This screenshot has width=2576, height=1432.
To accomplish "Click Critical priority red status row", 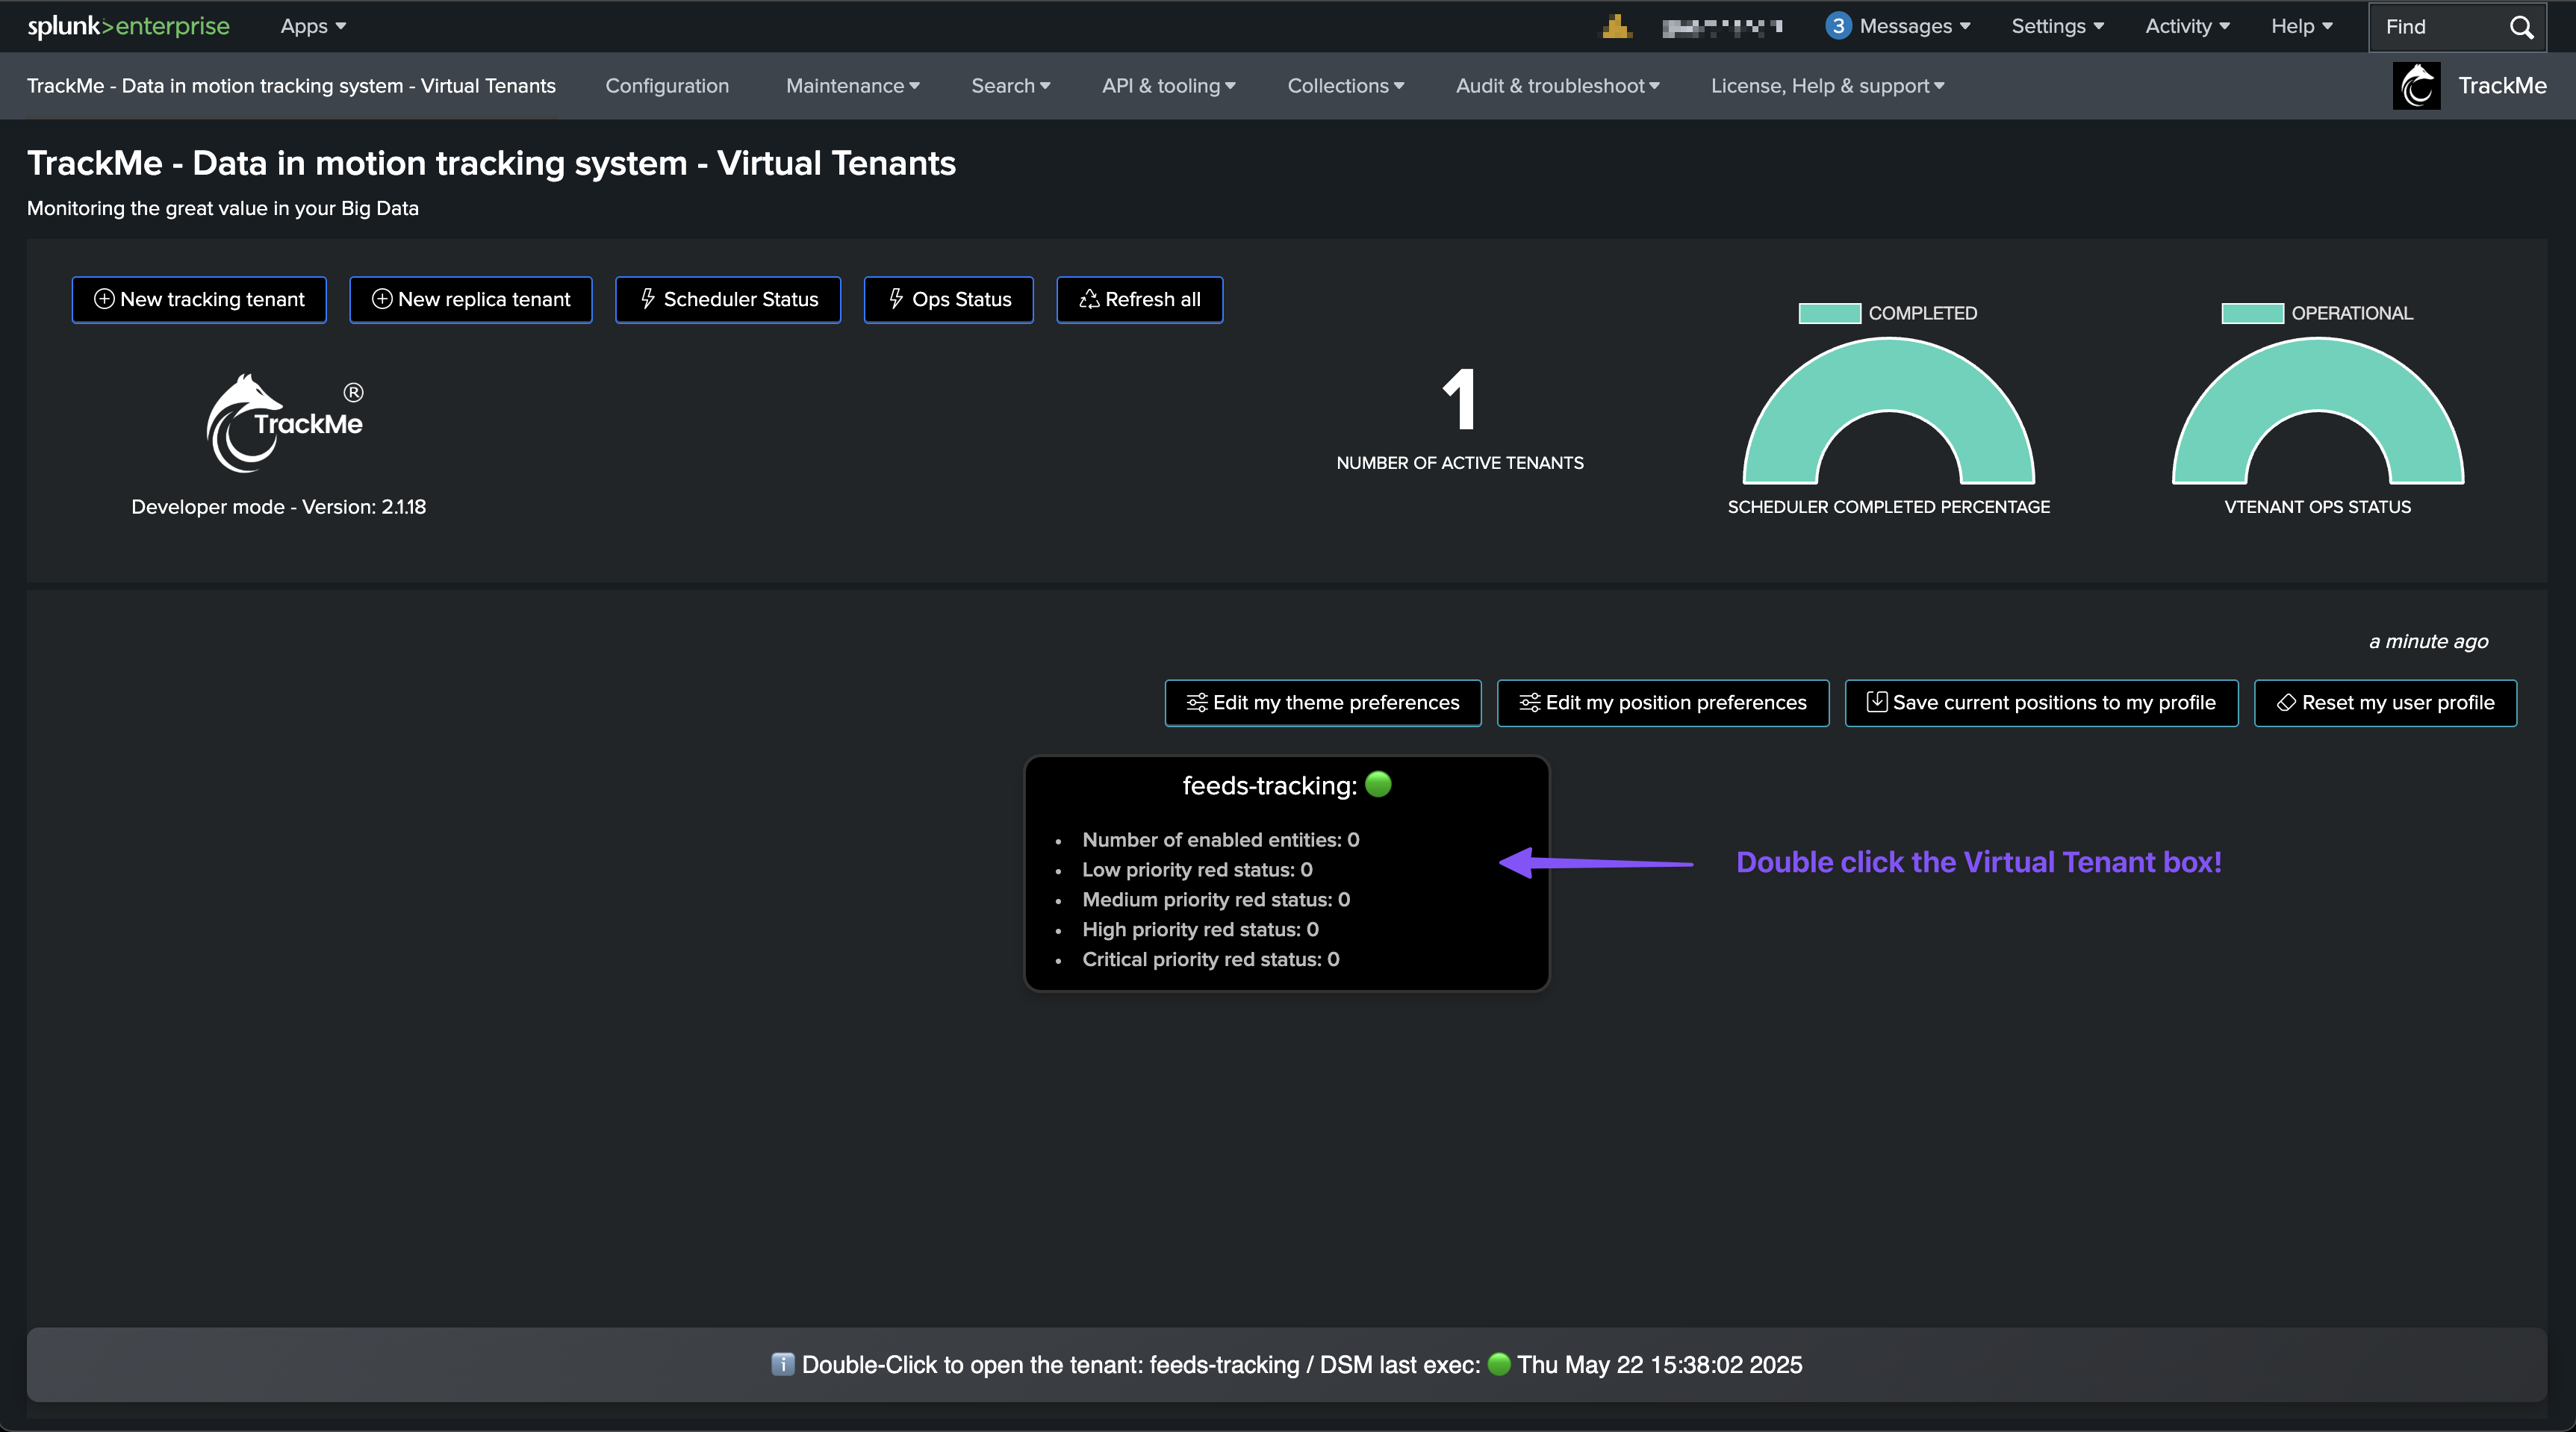I will pos(1210,960).
